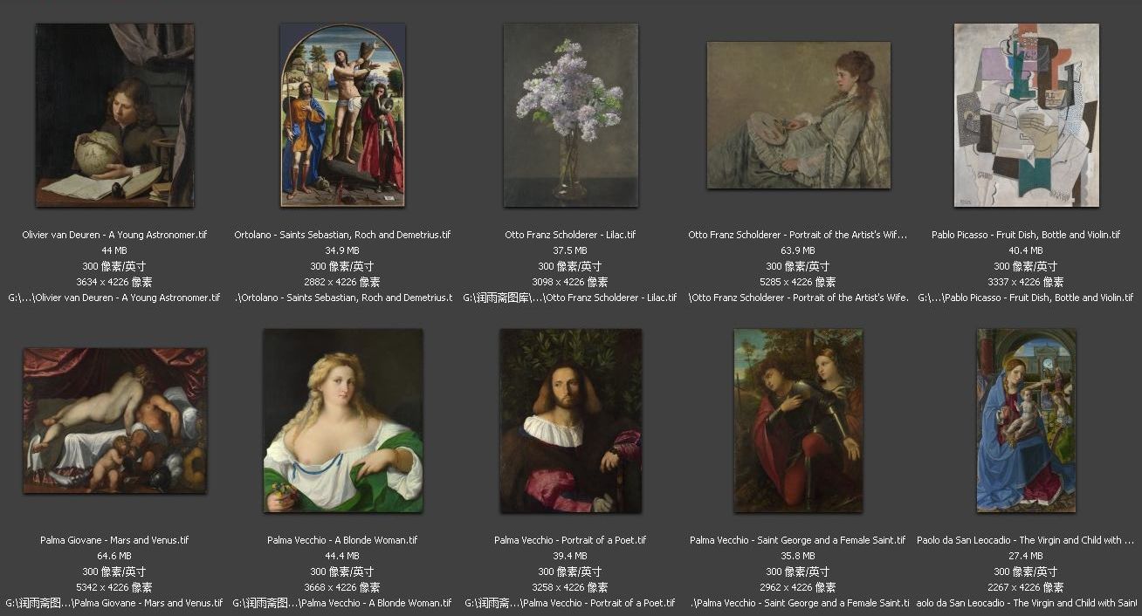
Task: Select Saint George and a Female Saint thumbnail
Action: point(798,421)
